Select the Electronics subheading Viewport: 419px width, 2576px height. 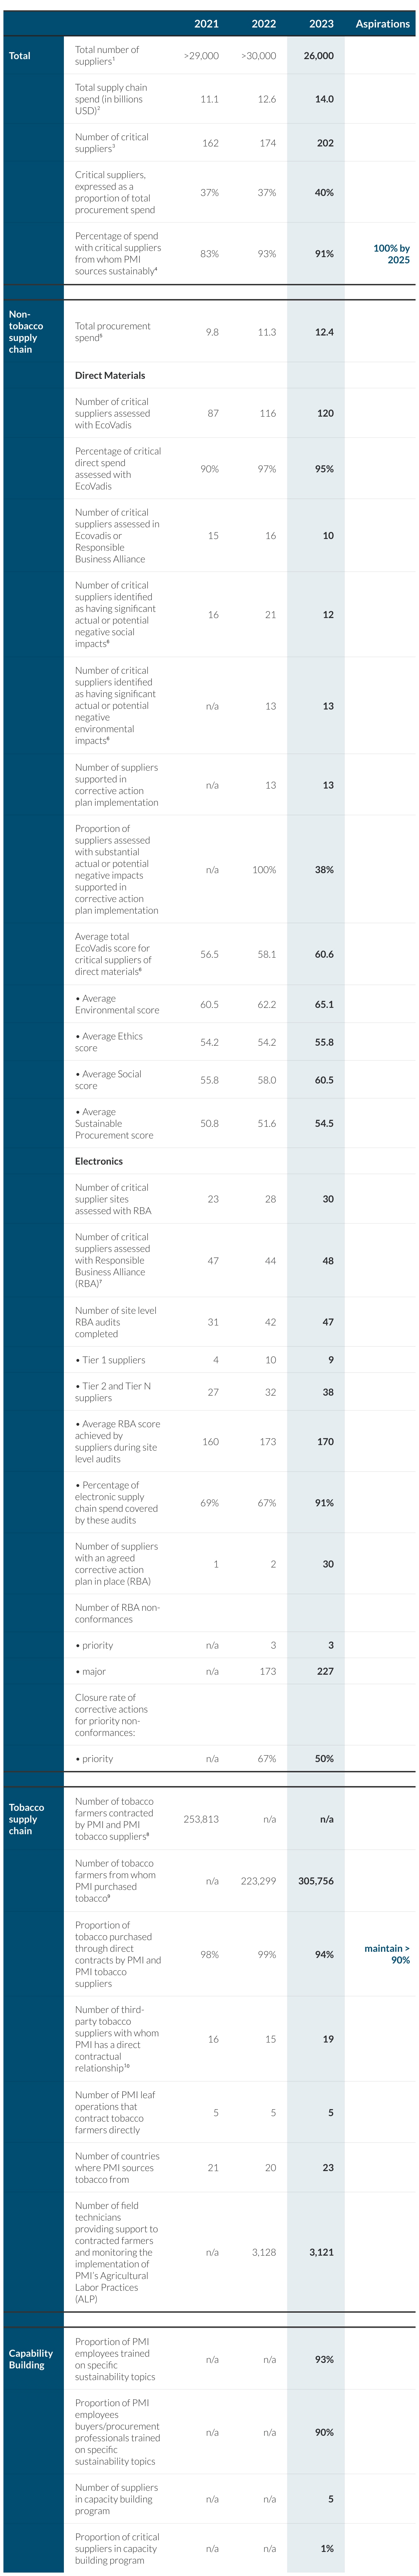(99, 1162)
